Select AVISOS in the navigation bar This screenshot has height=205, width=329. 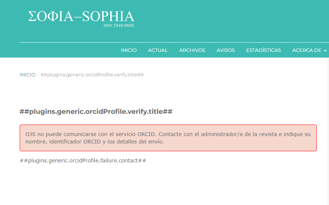click(225, 50)
